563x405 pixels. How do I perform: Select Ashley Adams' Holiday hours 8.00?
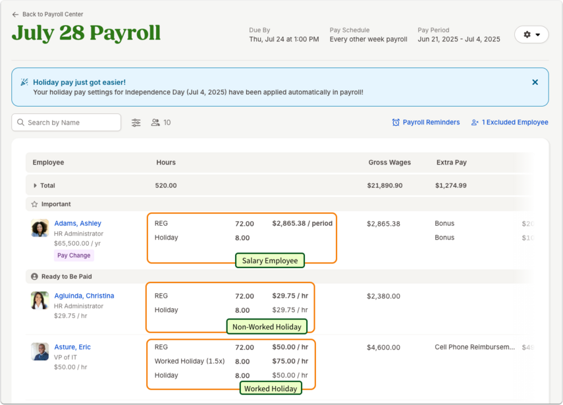coord(242,238)
